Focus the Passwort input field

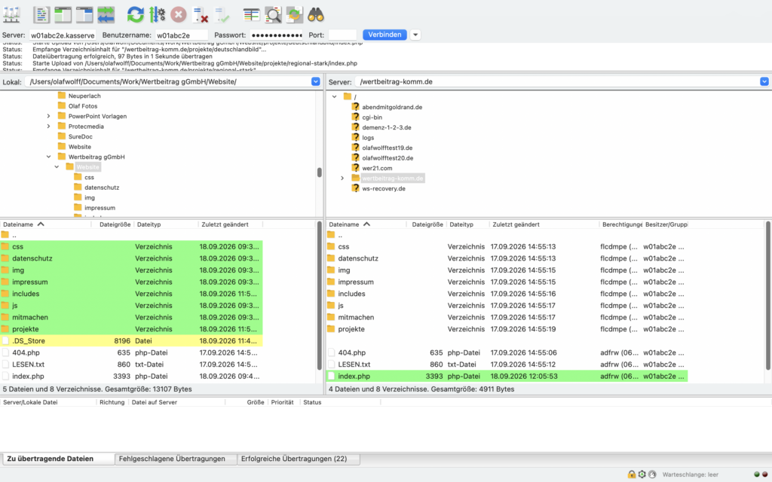(276, 35)
